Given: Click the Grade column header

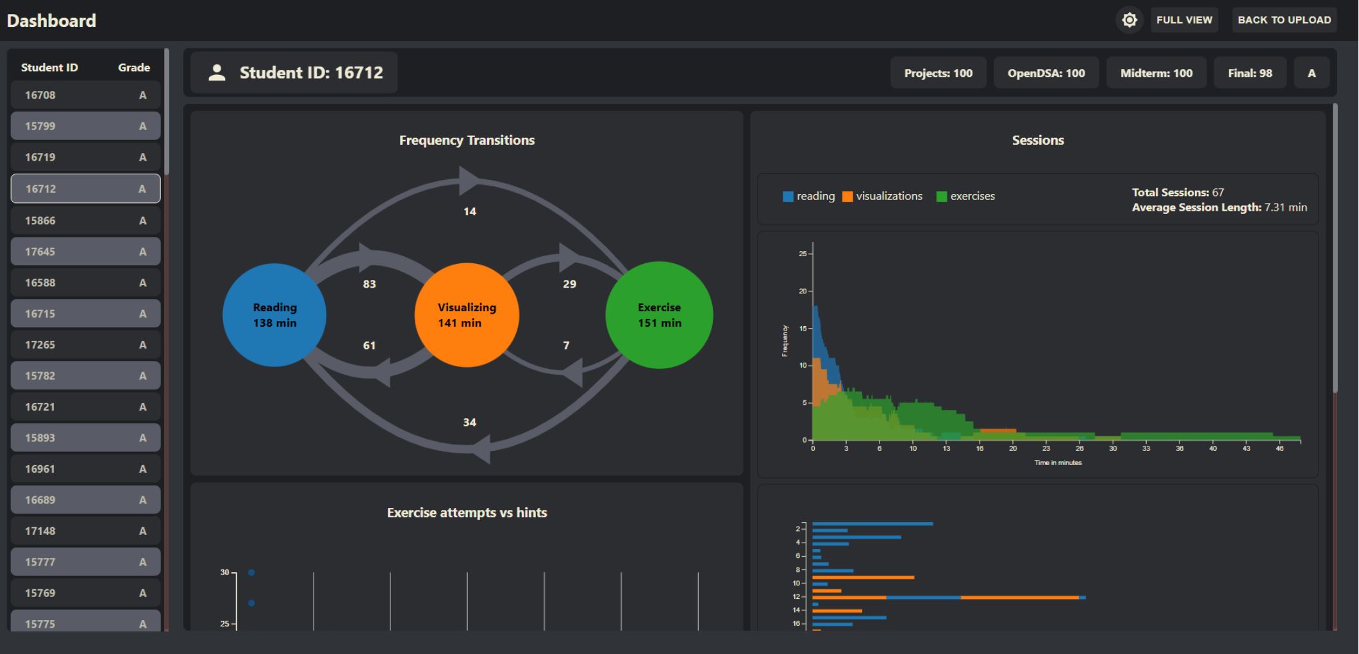Looking at the screenshot, I should (x=134, y=67).
